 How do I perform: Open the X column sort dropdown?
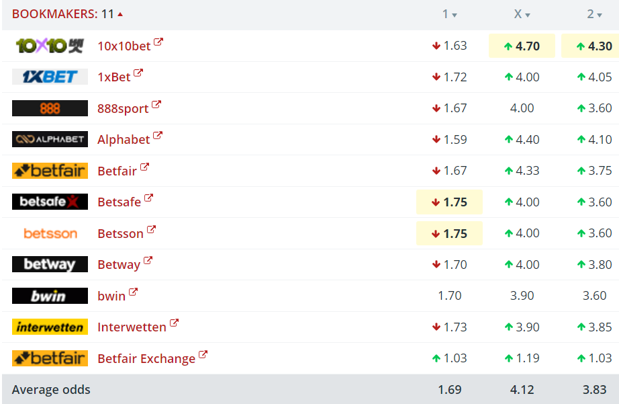[x=527, y=15]
